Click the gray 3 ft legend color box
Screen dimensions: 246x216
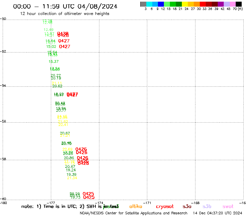coord(143,4)
